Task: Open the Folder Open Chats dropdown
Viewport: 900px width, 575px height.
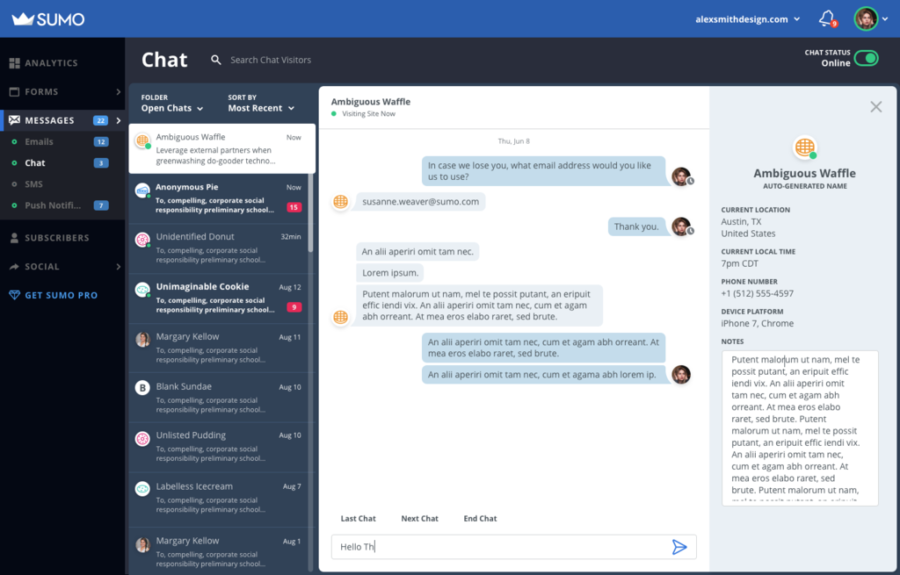Action: (x=172, y=108)
